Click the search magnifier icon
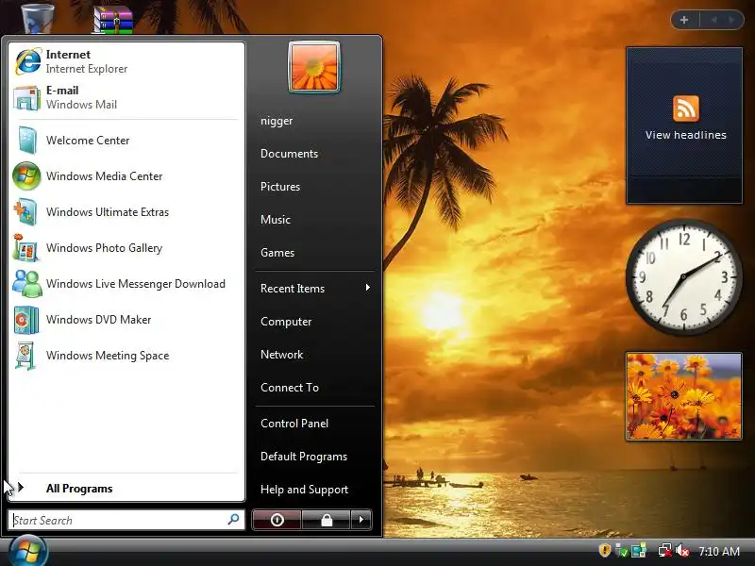The width and height of the screenshot is (755, 566). 233,520
